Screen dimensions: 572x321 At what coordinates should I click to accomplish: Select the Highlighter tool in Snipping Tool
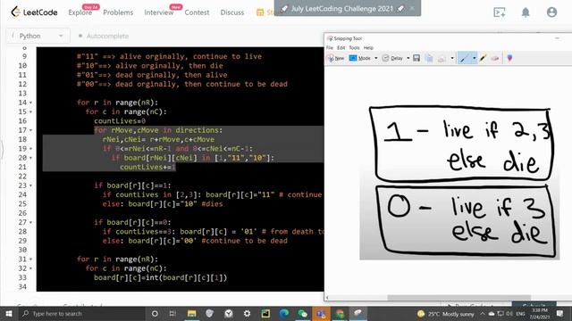pos(483,58)
